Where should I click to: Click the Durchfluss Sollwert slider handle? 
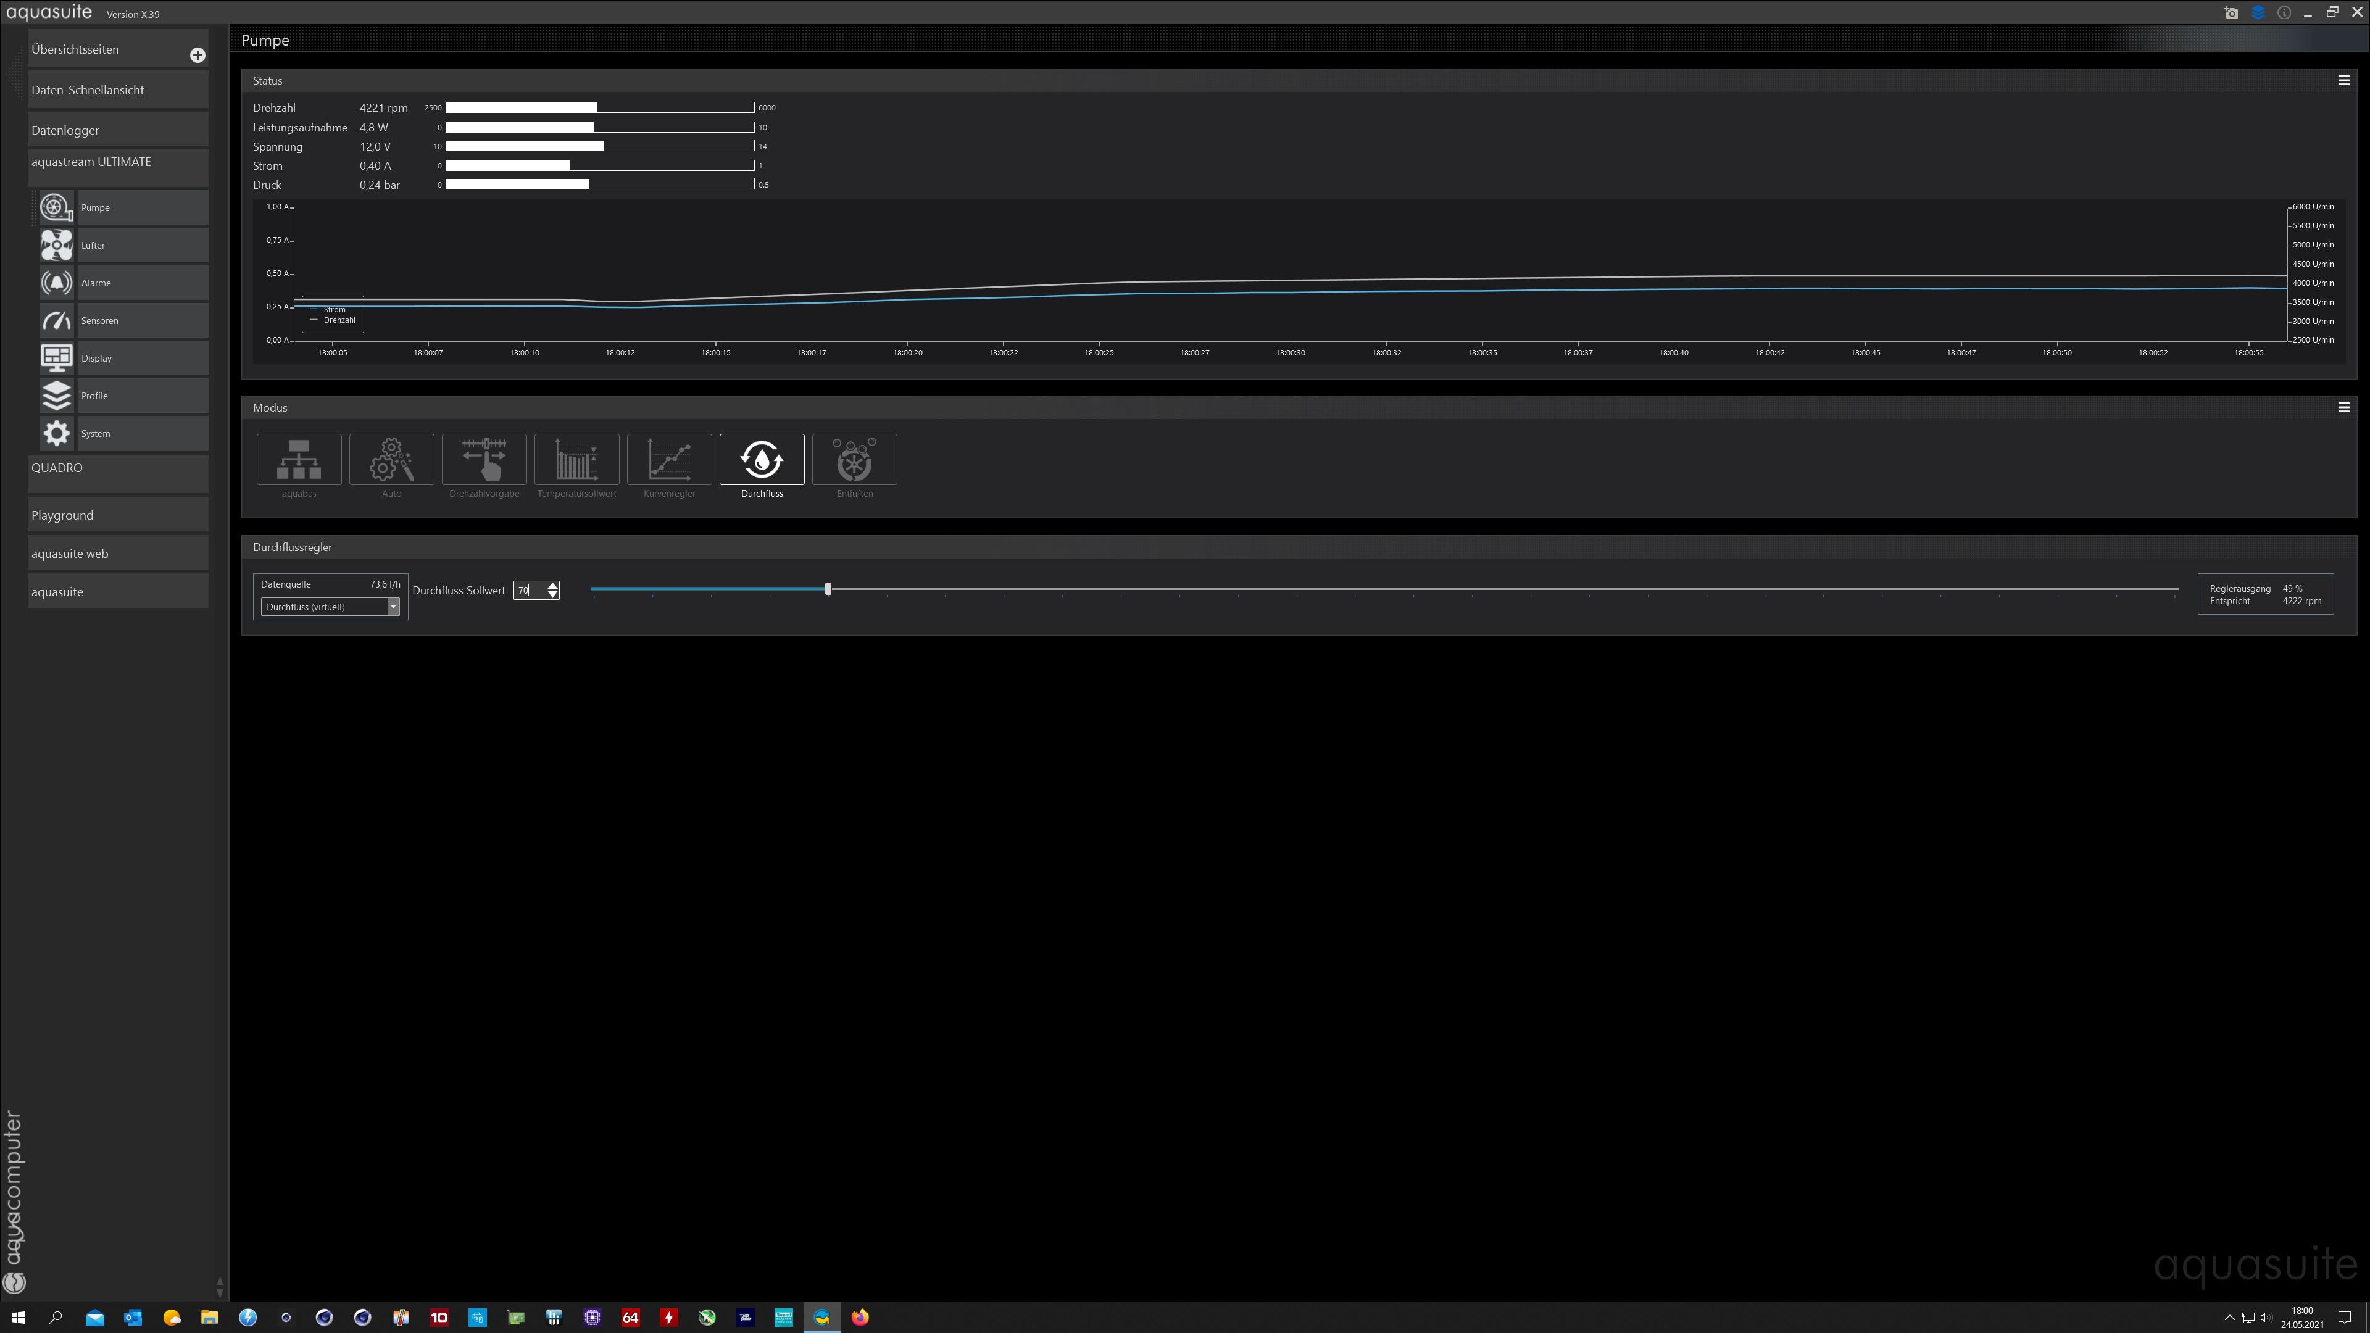(x=828, y=589)
